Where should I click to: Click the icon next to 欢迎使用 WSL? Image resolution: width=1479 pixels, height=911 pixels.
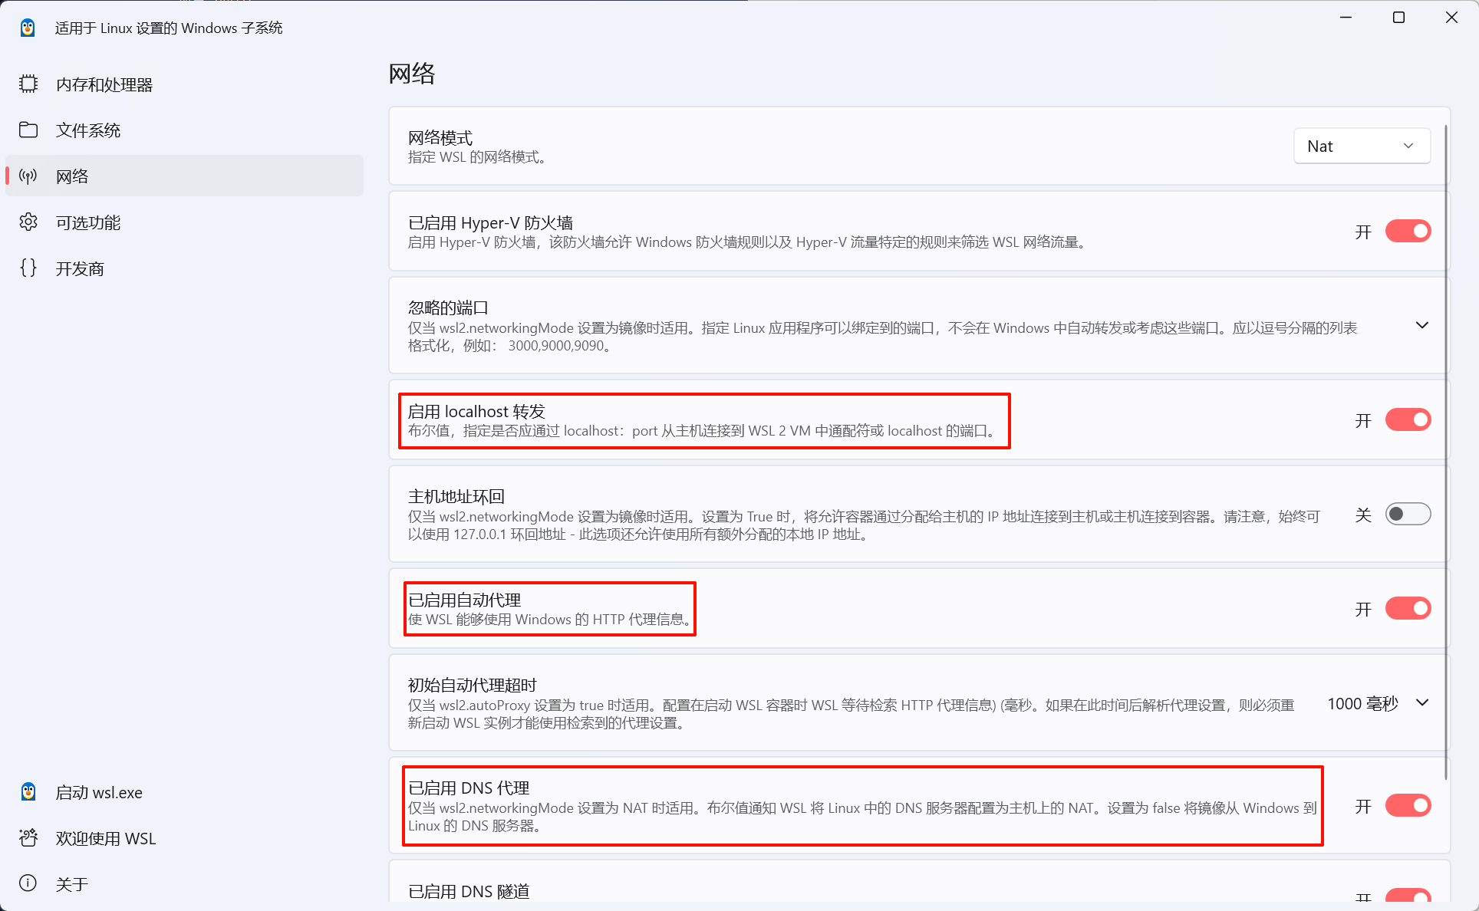pos(28,838)
